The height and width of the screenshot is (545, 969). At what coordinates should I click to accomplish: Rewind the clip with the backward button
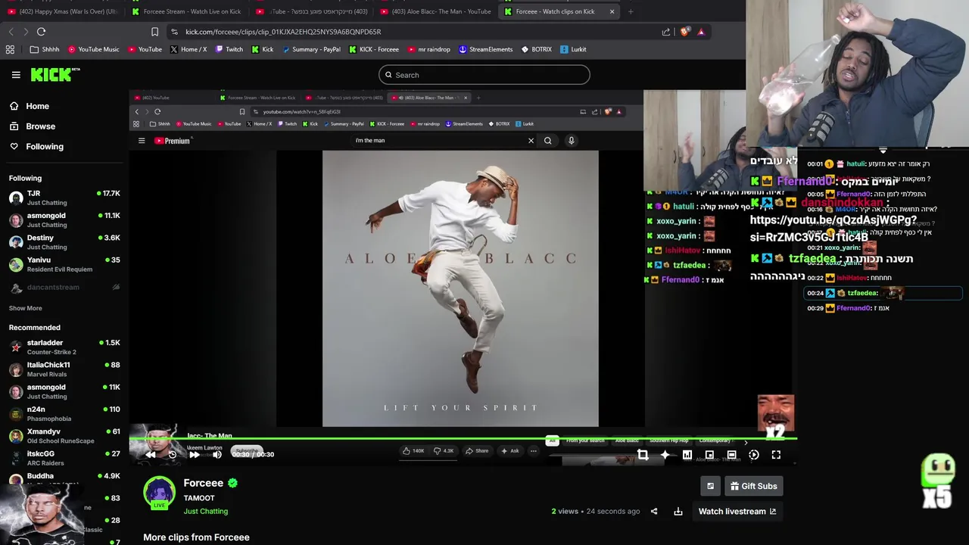tap(151, 454)
